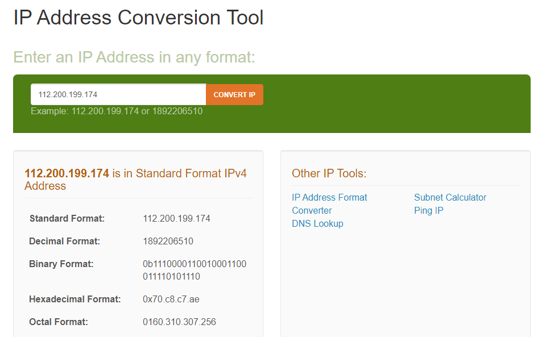Screen dimensions: 546x337
Task: Click the Standard Format value
Action: [176, 218]
